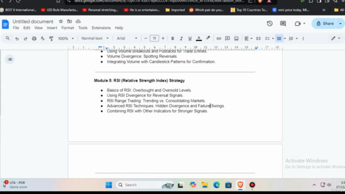Toggle italic formatting
The image size is (345, 194).
tap(181, 38)
